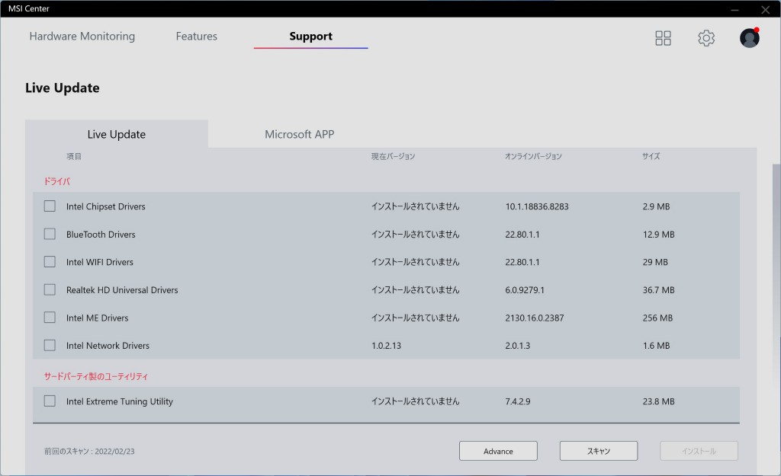Click the Advance button
The height and width of the screenshot is (476, 781).
point(498,451)
